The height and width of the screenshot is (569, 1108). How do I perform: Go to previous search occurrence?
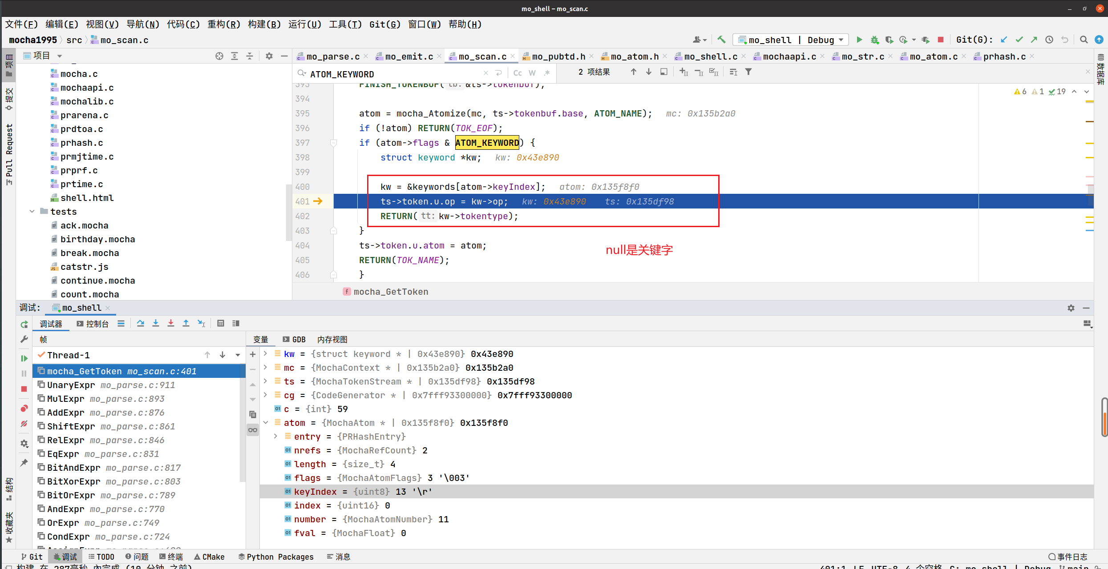pos(634,72)
